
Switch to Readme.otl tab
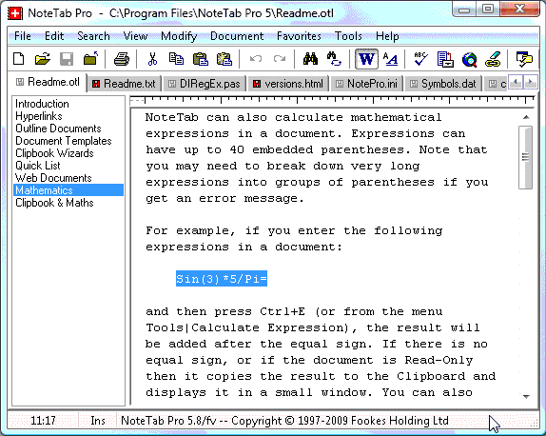tap(49, 82)
